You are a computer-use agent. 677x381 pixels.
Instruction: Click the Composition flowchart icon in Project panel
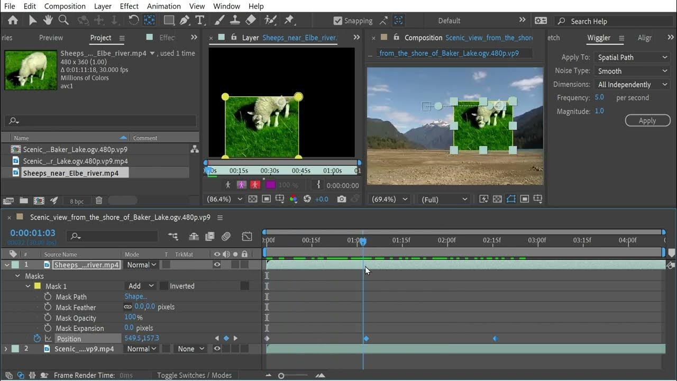[x=195, y=149]
